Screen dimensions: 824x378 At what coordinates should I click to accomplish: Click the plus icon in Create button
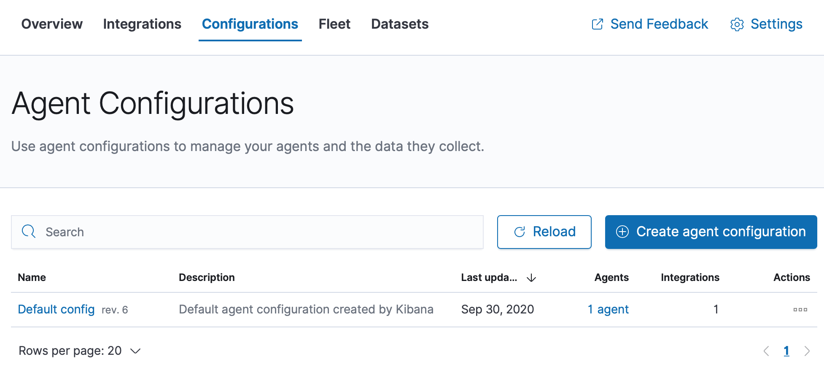pyautogui.click(x=622, y=232)
